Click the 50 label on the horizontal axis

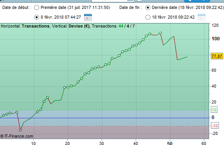(x=170, y=143)
